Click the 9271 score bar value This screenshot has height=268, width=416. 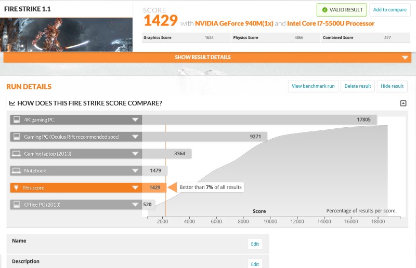[255, 137]
